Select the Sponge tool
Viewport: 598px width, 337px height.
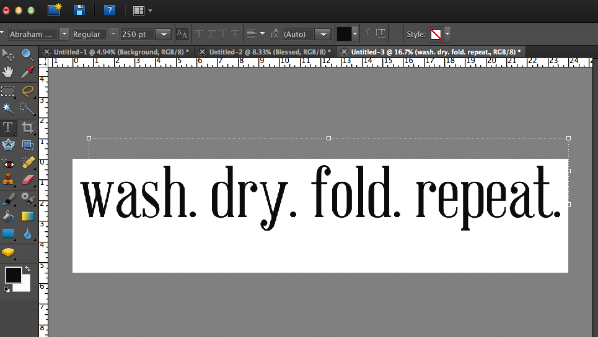[x=8, y=252]
